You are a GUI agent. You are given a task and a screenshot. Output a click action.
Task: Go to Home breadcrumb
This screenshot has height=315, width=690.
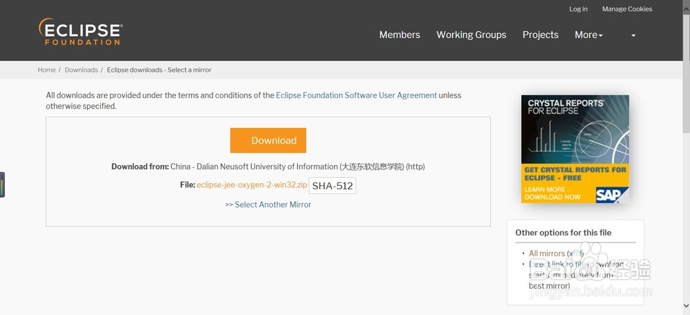coord(47,70)
